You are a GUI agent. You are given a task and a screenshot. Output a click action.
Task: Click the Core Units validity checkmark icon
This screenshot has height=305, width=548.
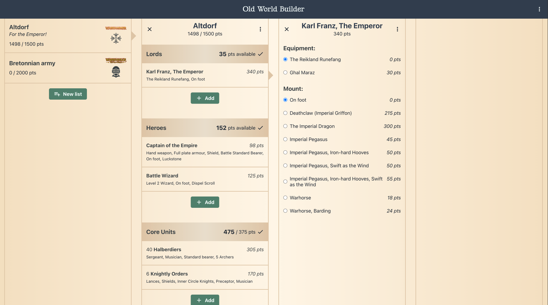[260, 232]
